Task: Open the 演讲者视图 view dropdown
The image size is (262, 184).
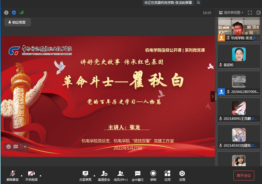Action: pyautogui.click(x=232, y=12)
